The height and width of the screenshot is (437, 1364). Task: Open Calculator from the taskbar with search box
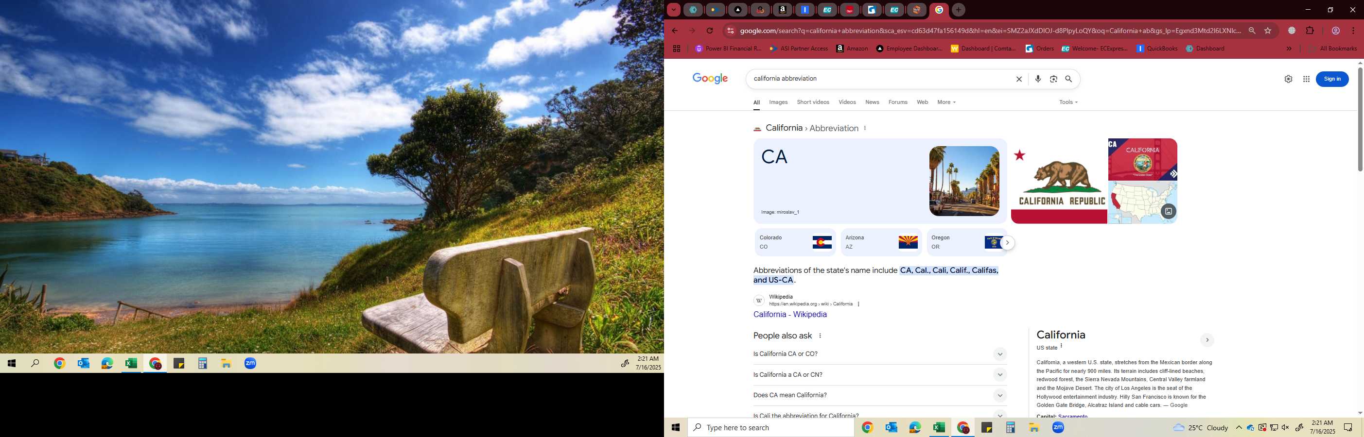1010,427
